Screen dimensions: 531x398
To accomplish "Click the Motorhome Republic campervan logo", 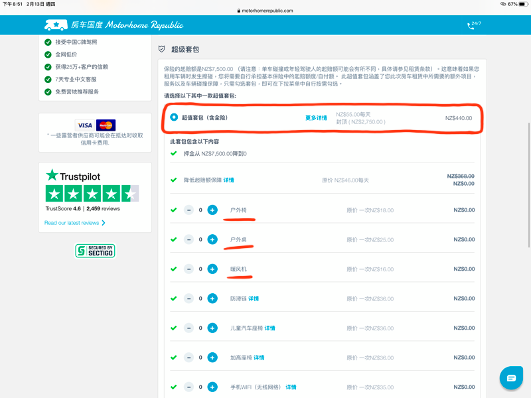I will point(56,25).
